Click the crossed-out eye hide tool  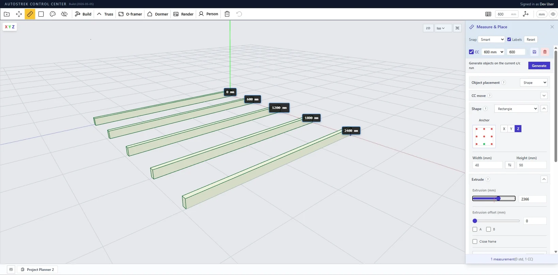pos(64,14)
